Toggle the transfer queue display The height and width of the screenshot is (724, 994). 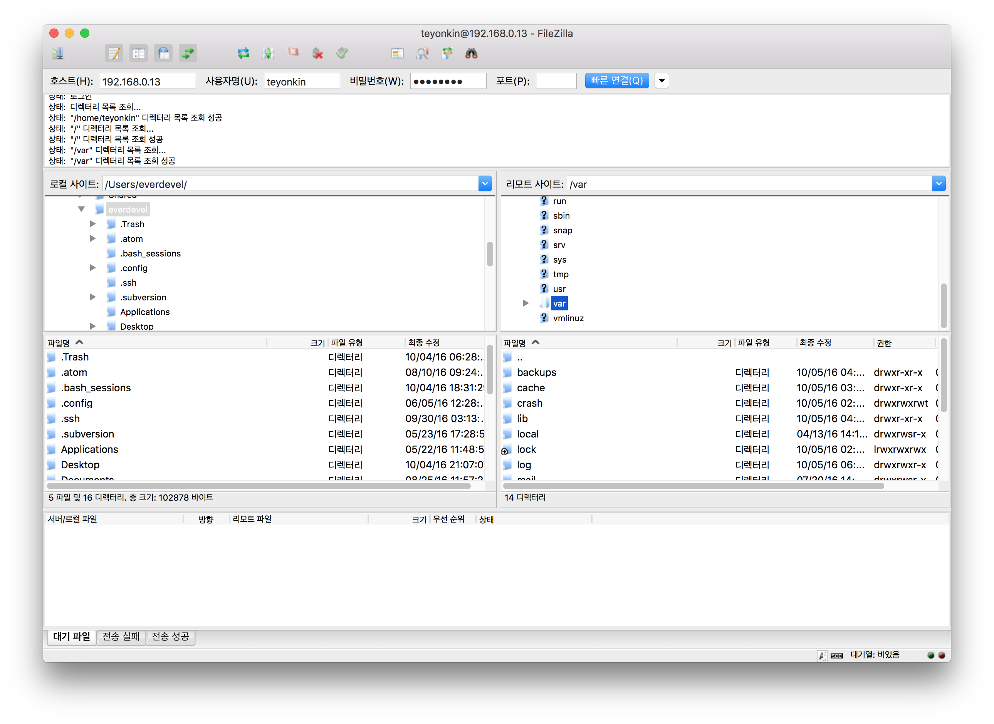point(188,54)
